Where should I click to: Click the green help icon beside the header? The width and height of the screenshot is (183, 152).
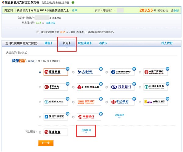[x=73, y=2]
